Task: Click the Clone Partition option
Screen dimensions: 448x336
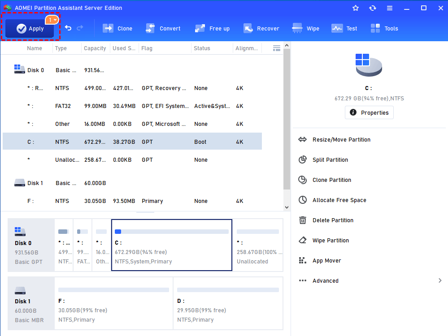Action: tap(332, 180)
